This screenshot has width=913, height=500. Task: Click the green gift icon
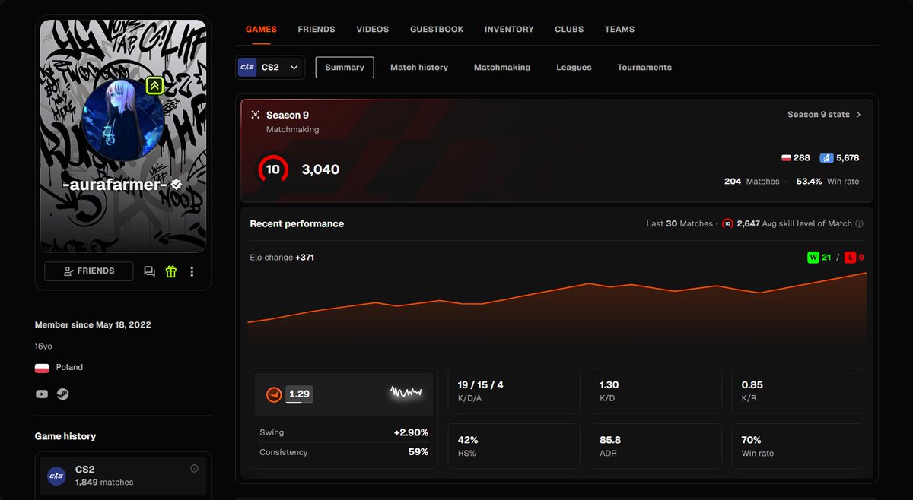(170, 271)
